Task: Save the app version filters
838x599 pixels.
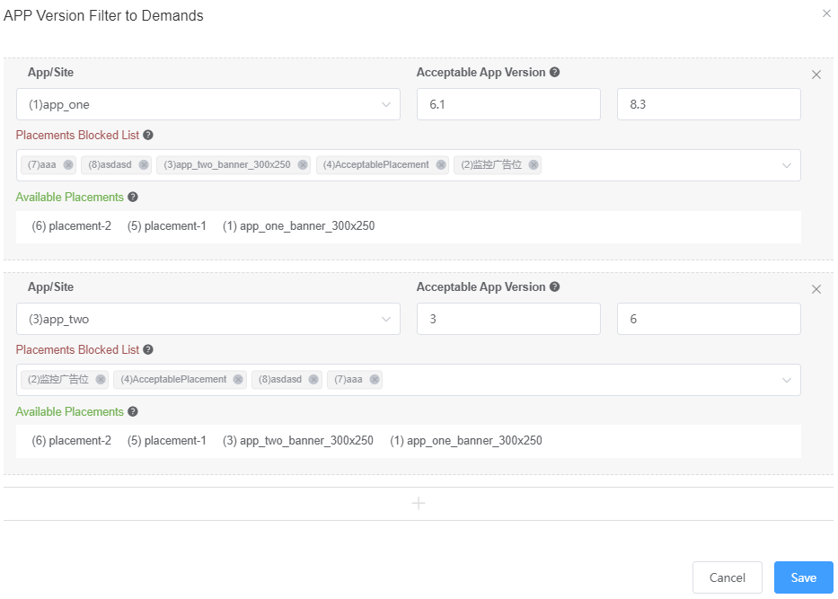Action: coord(803,577)
